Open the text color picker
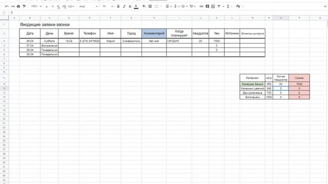 coord(136,7)
